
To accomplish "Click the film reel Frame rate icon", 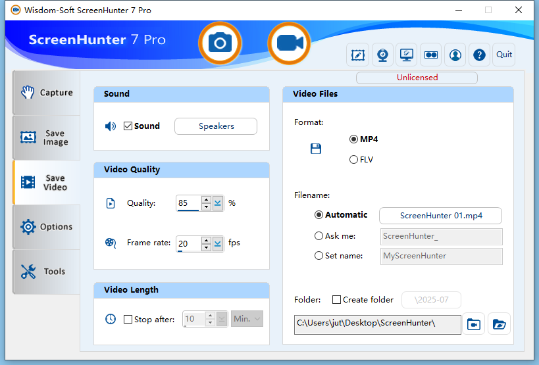I will [111, 243].
